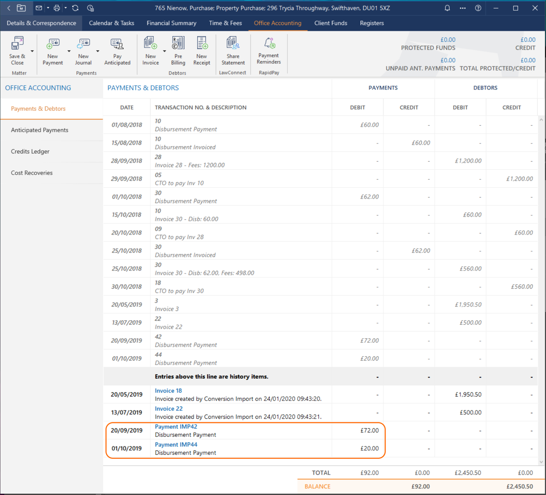Open the Invoice 18 link
Screen dimensions: 546x495
[x=168, y=391]
